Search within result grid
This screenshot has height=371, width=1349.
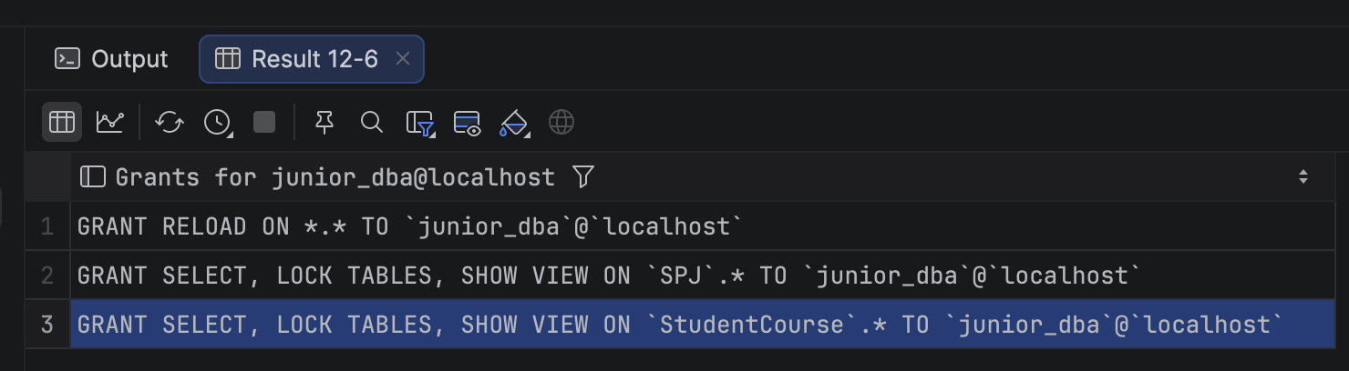371,122
